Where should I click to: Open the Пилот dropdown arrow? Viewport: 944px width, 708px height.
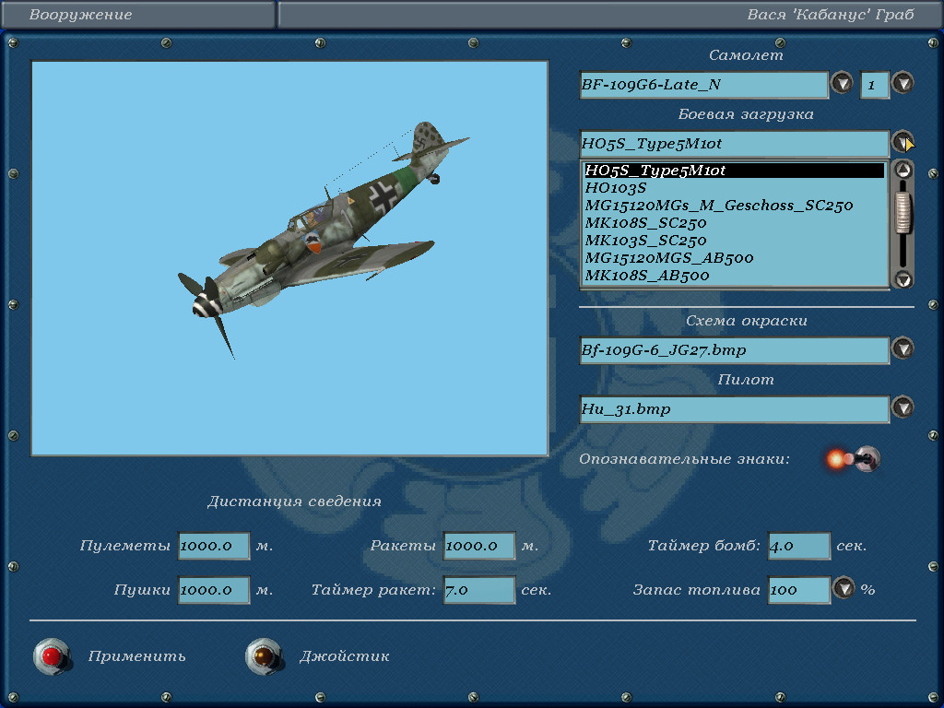click(x=903, y=407)
